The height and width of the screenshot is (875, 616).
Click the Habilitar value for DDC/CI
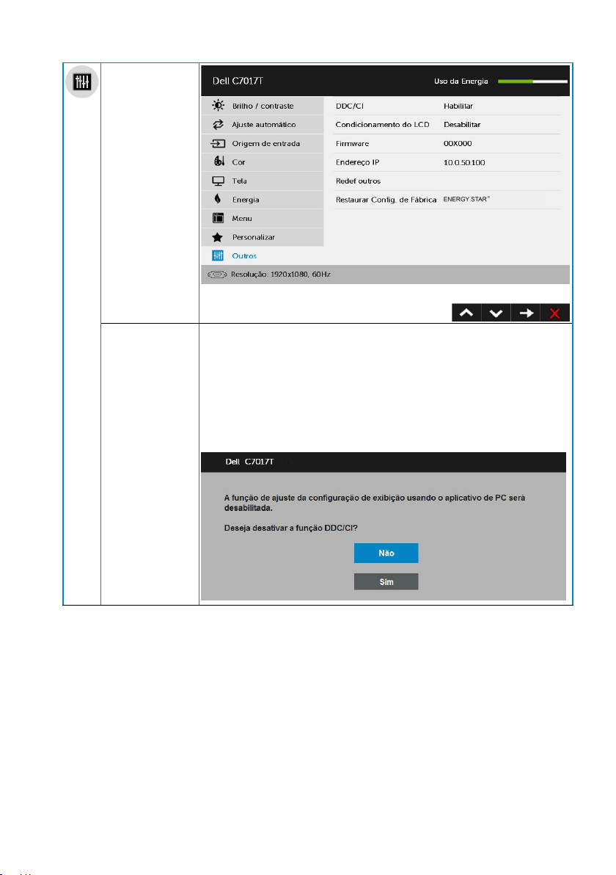(x=458, y=106)
